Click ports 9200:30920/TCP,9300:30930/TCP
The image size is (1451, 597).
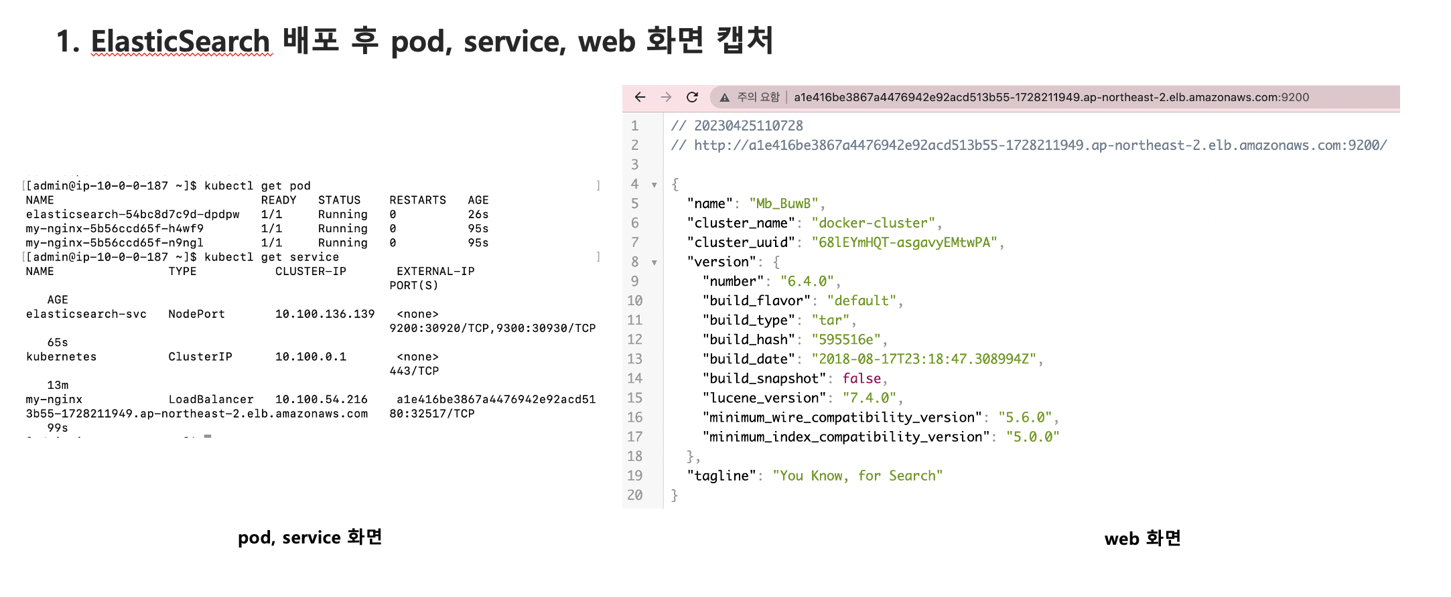tap(492, 328)
